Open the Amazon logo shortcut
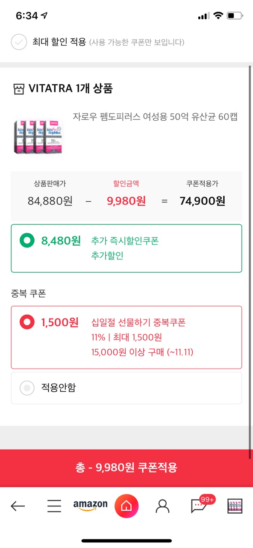The image size is (253, 548). 90,506
